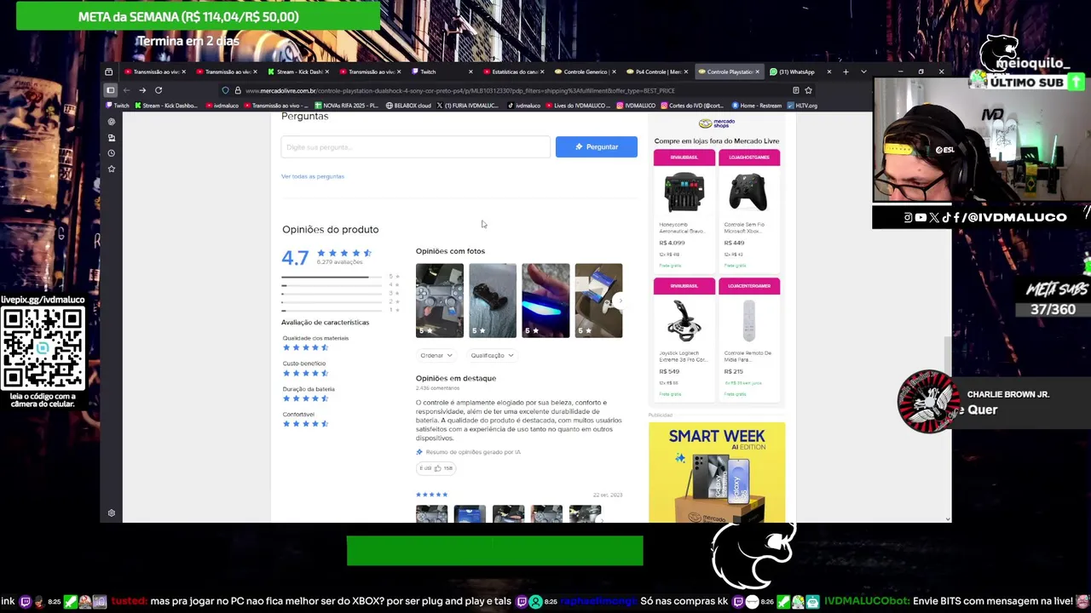Open the HLTV.org bookmark
This screenshot has width=1091, height=613.
pyautogui.click(x=801, y=106)
